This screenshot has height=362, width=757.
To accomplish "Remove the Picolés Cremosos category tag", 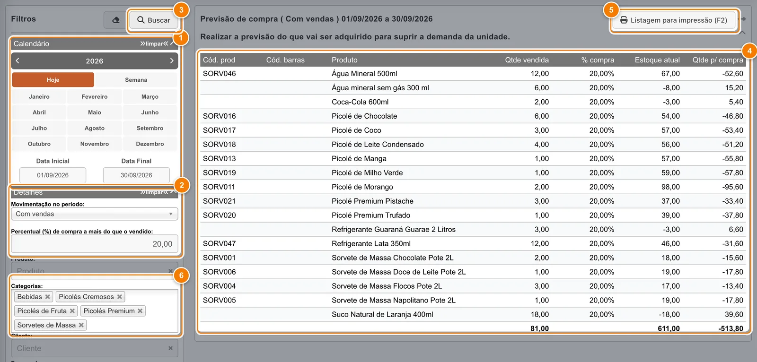I will 120,297.
